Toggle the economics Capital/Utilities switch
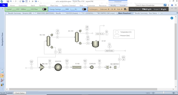 (x=44, y=9)
